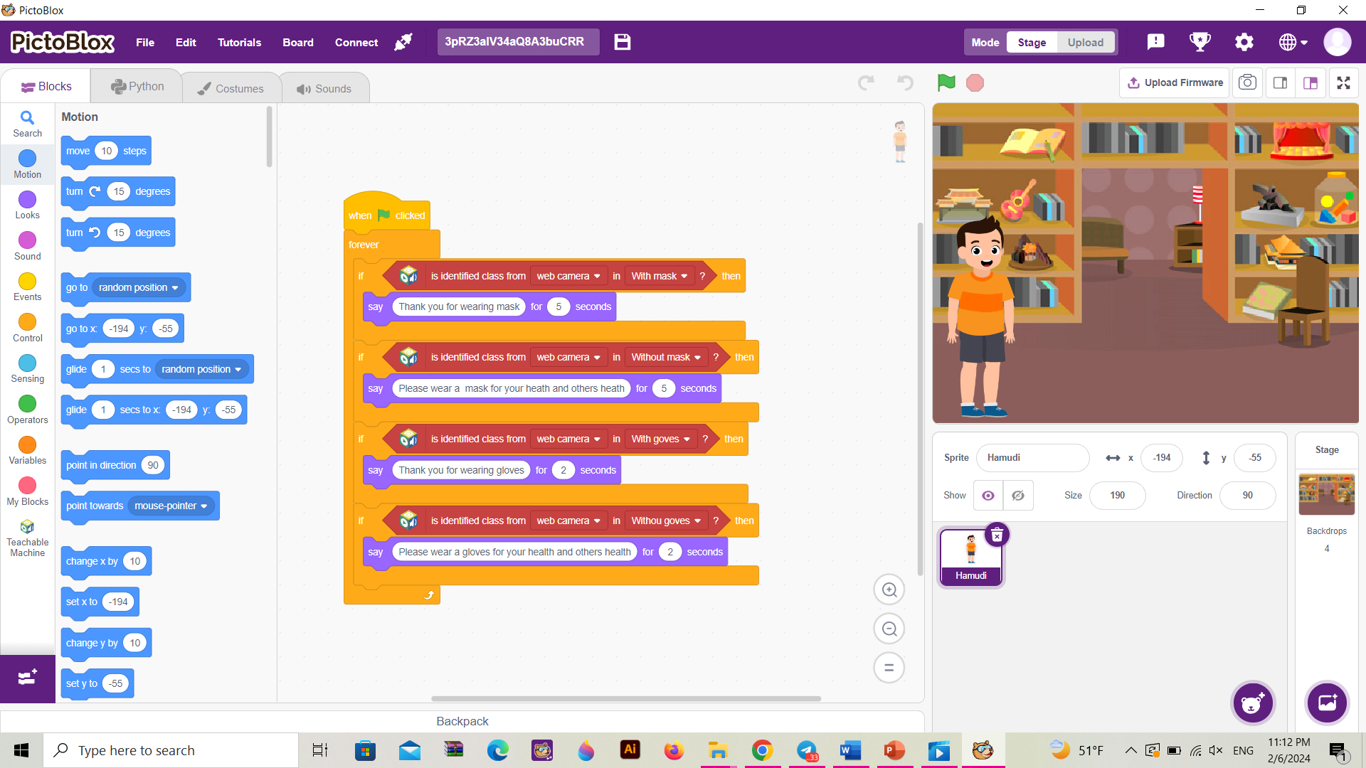Click the stage screenshot camera icon
The image size is (1366, 768).
1247,83
